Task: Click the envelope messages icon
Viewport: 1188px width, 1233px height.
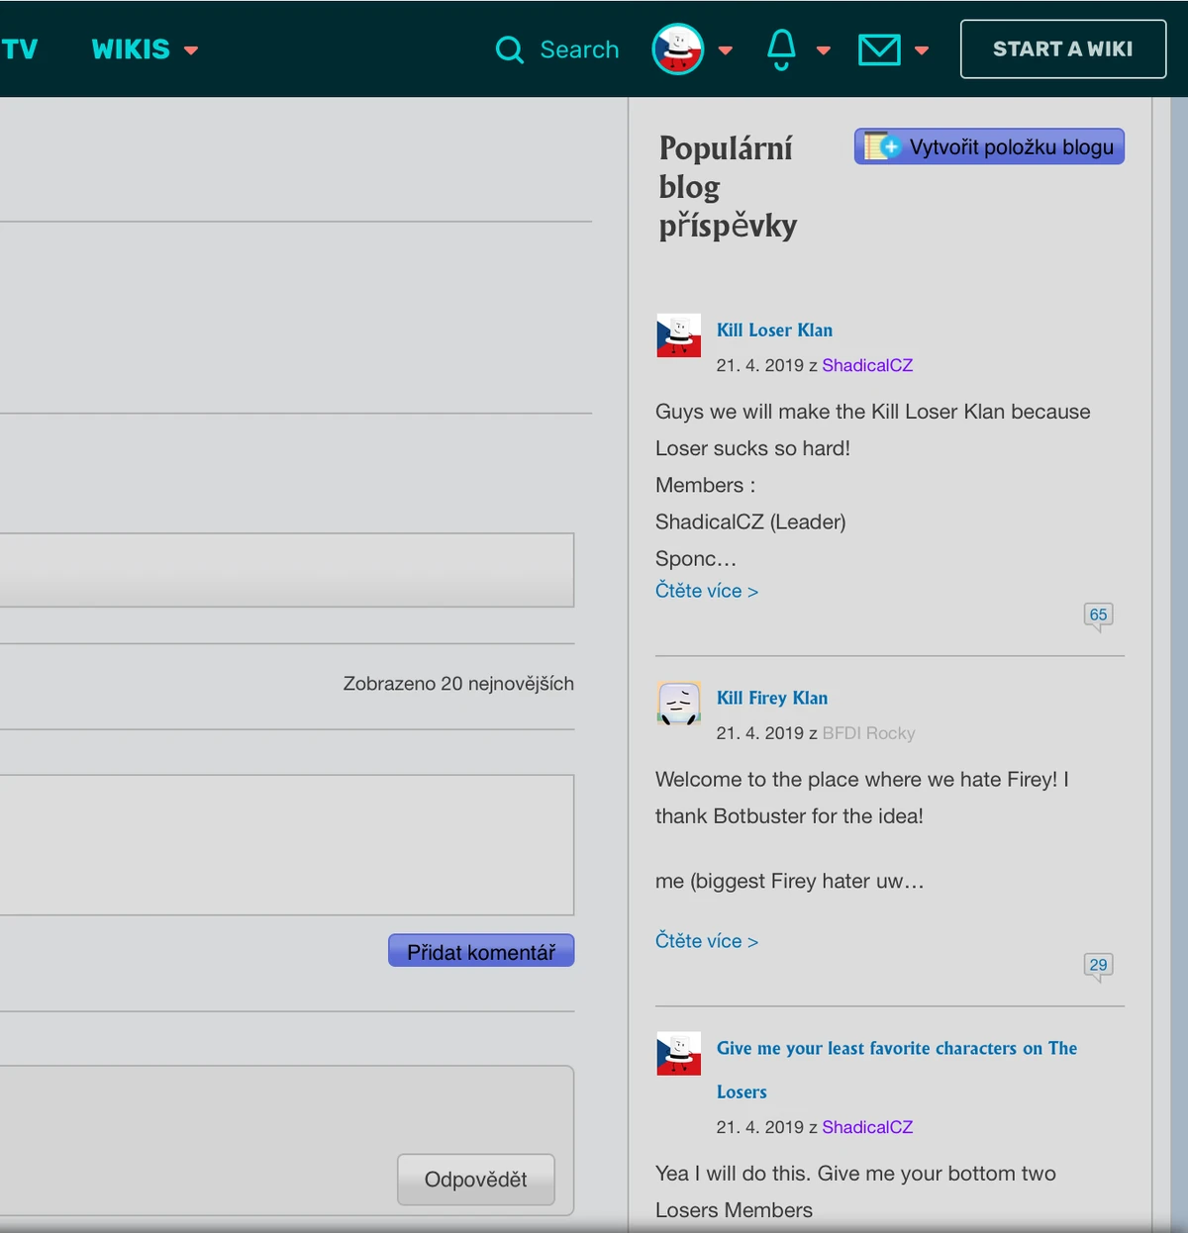Action: (880, 49)
